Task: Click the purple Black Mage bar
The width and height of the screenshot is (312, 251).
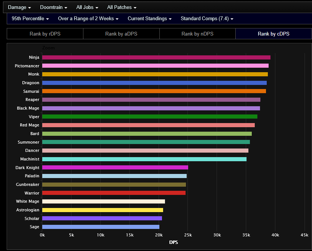Action: (x=151, y=108)
